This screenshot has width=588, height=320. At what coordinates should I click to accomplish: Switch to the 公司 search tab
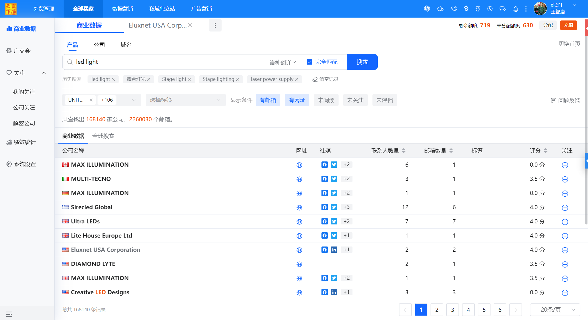[99, 45]
